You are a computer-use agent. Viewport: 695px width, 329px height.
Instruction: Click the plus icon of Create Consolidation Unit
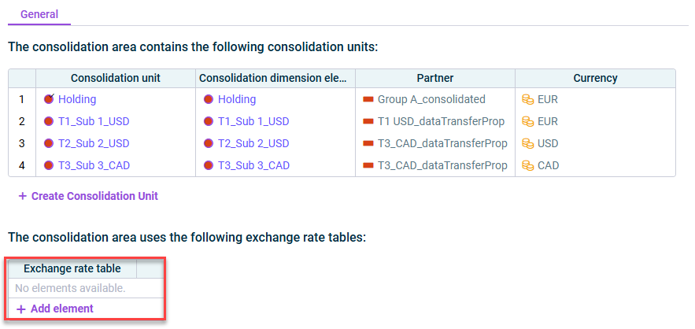coord(23,196)
